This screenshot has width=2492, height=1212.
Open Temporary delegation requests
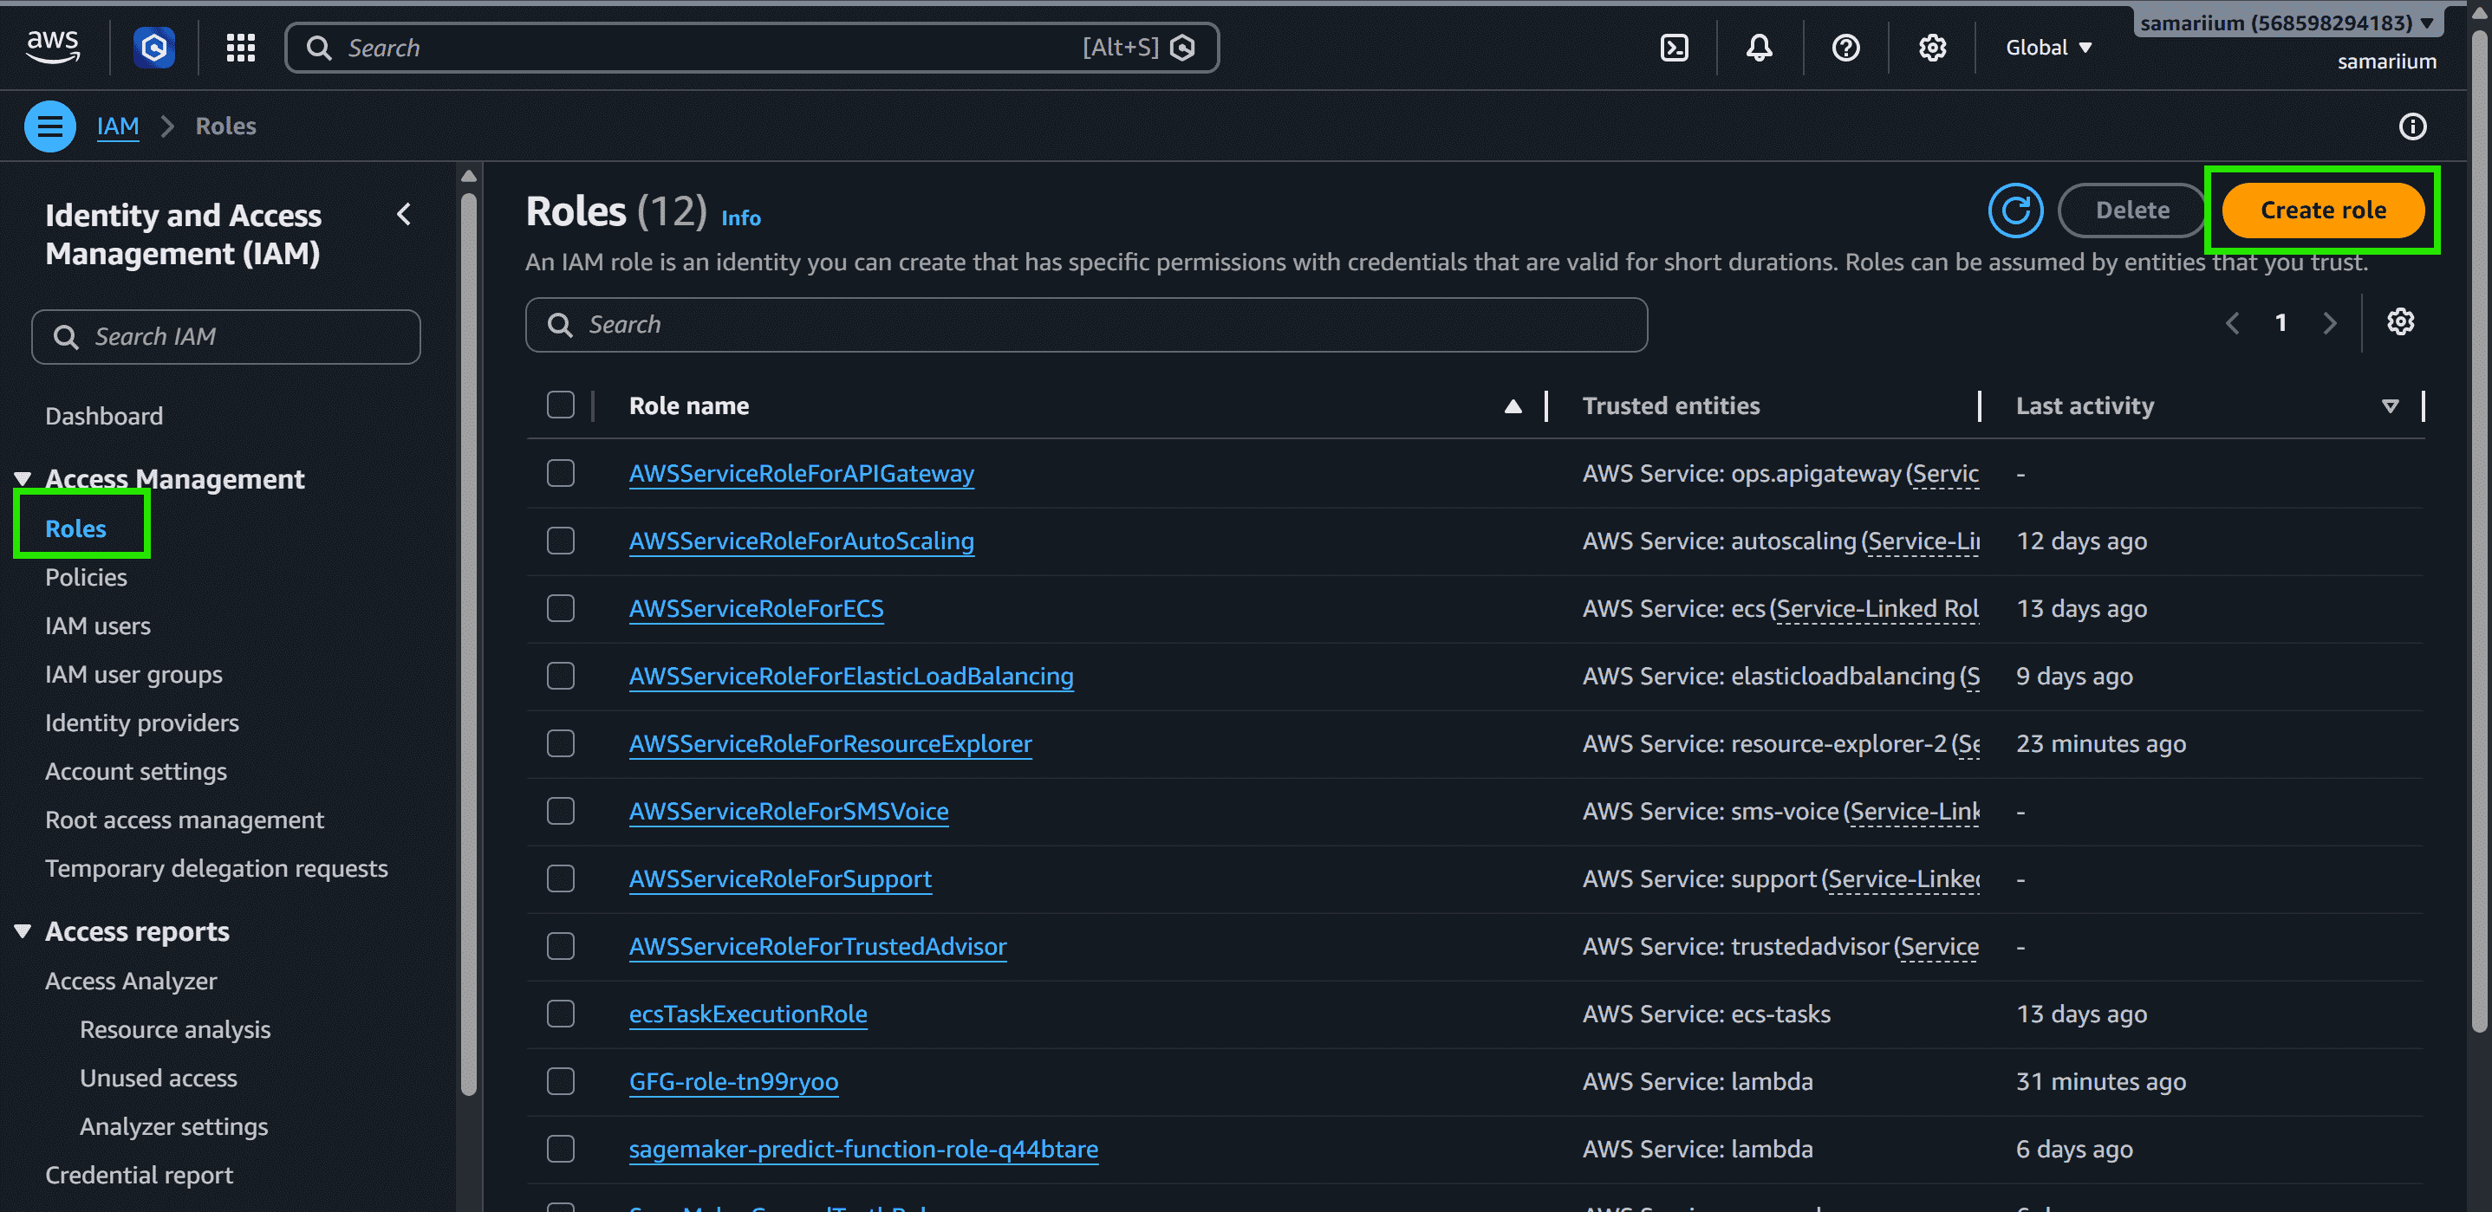[x=217, y=868]
